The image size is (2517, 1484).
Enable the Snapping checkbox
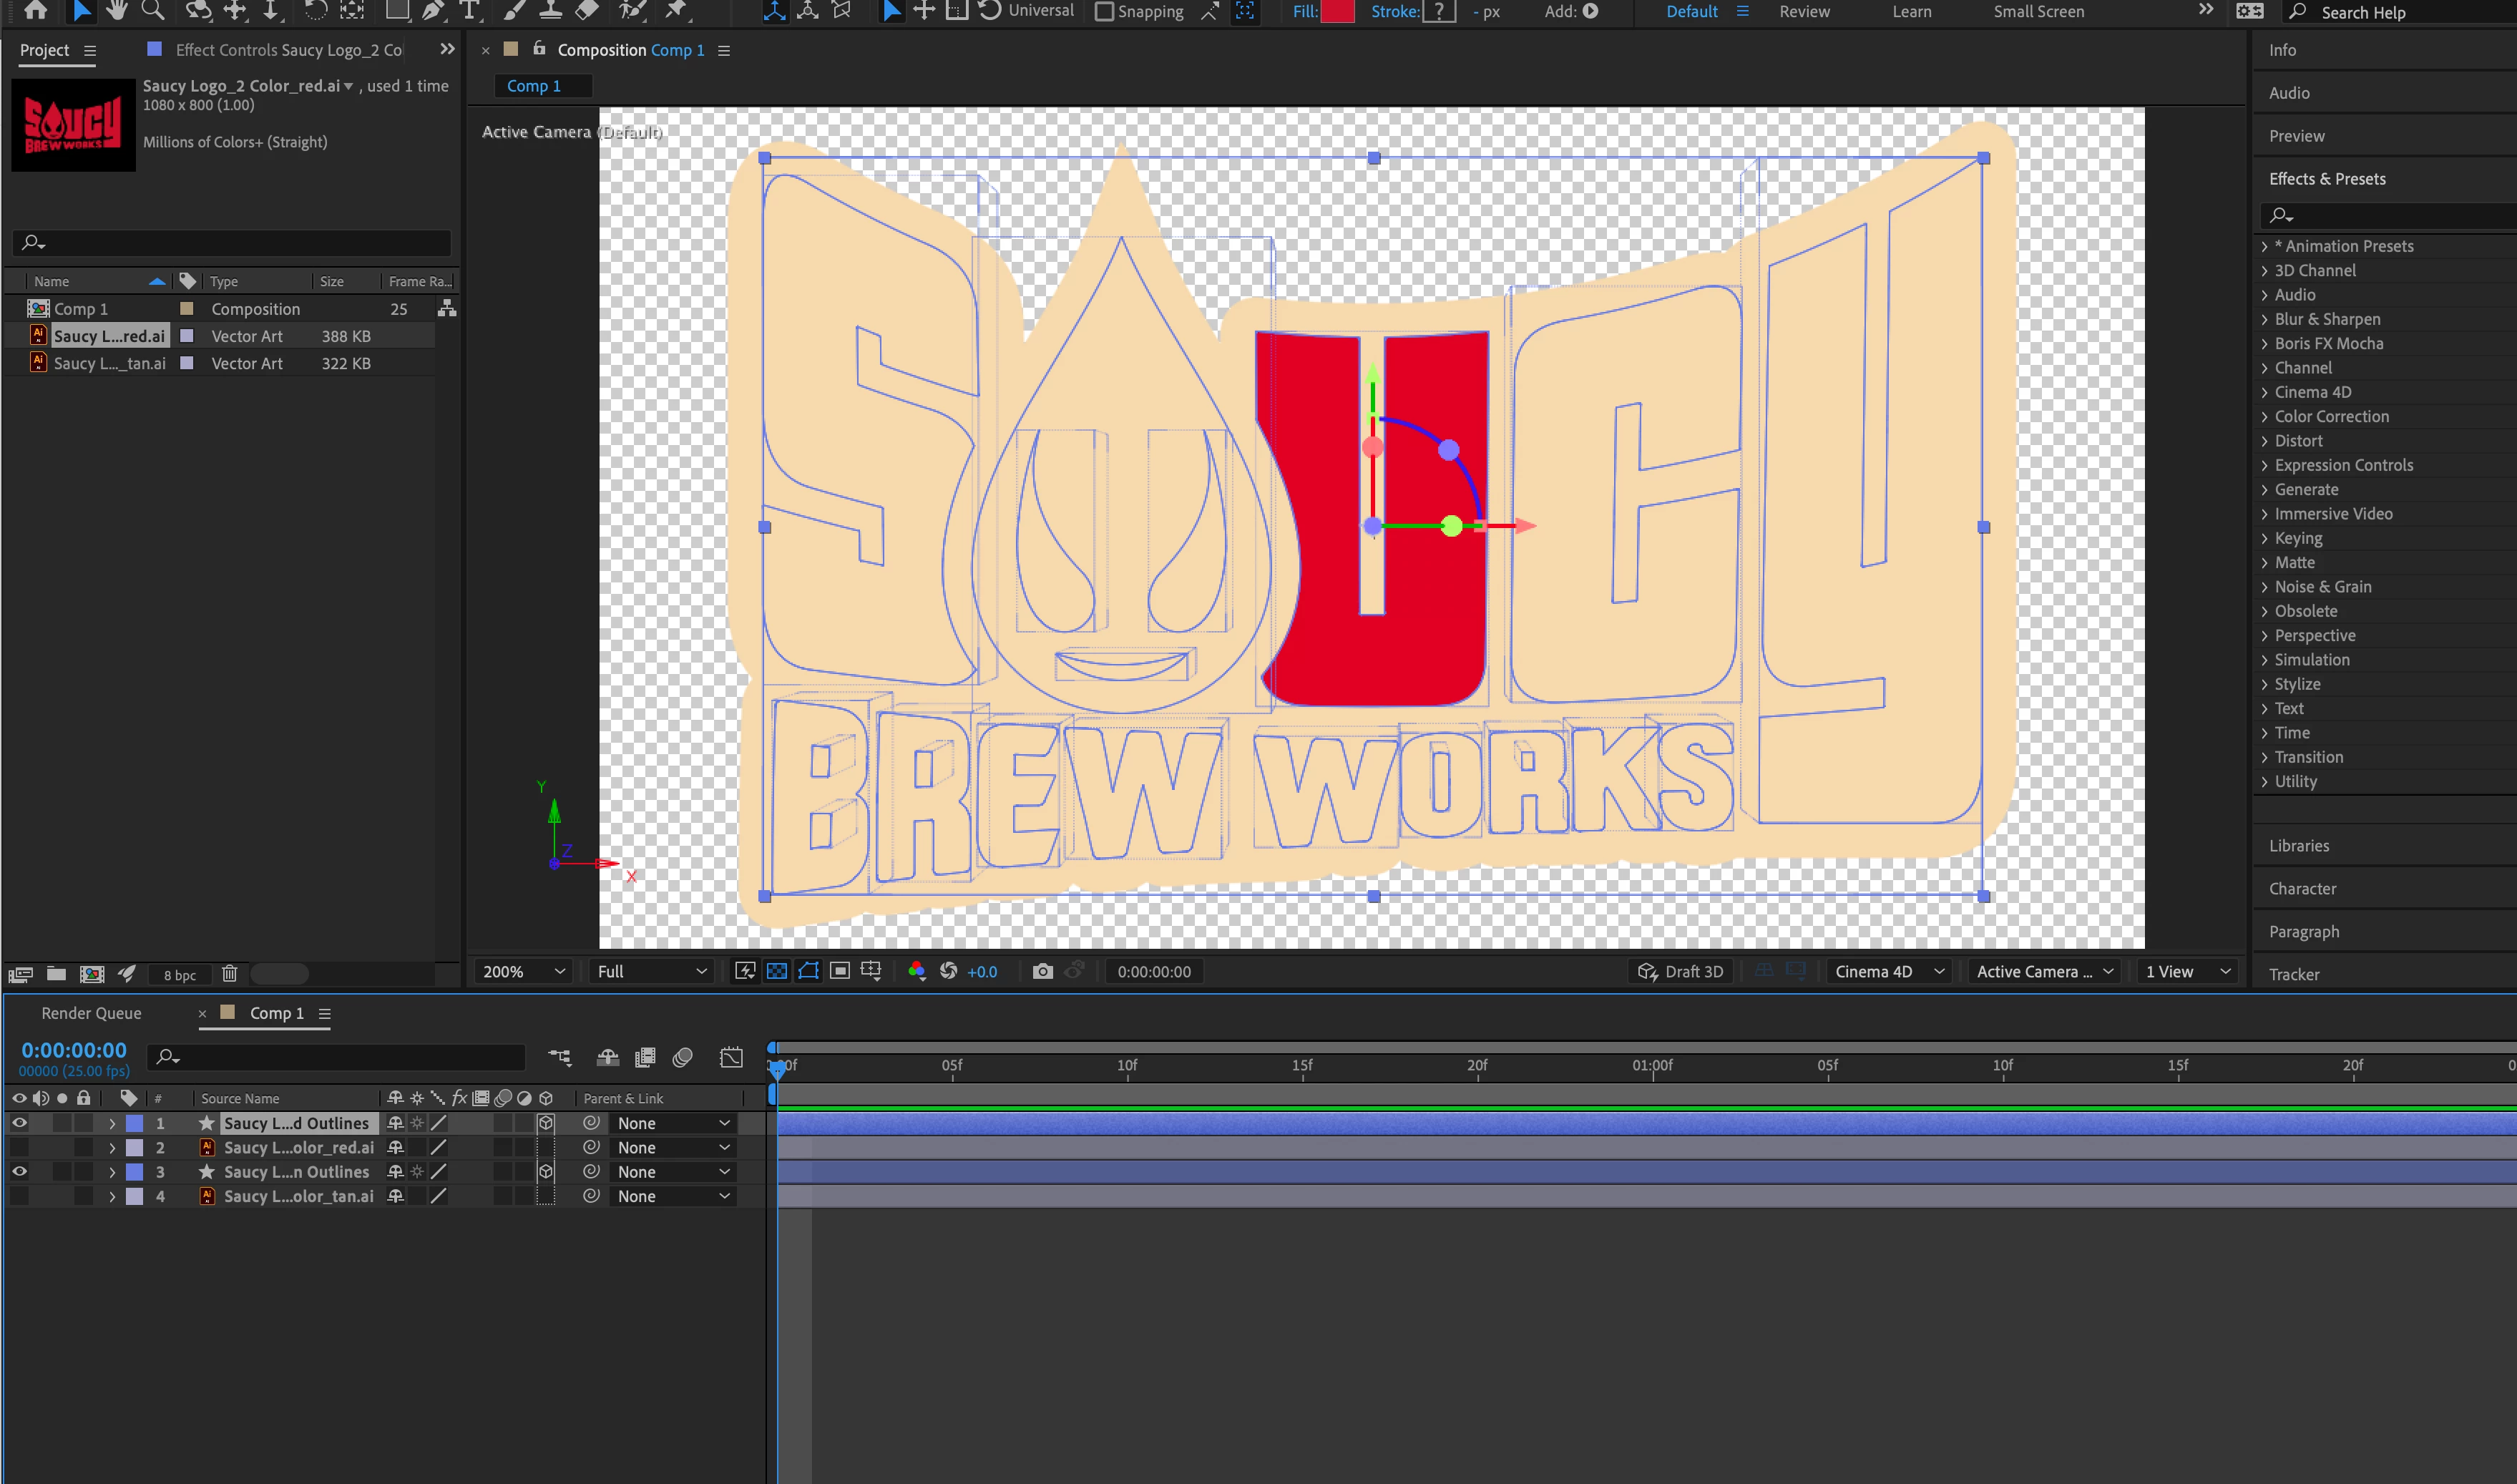coord(1103,12)
